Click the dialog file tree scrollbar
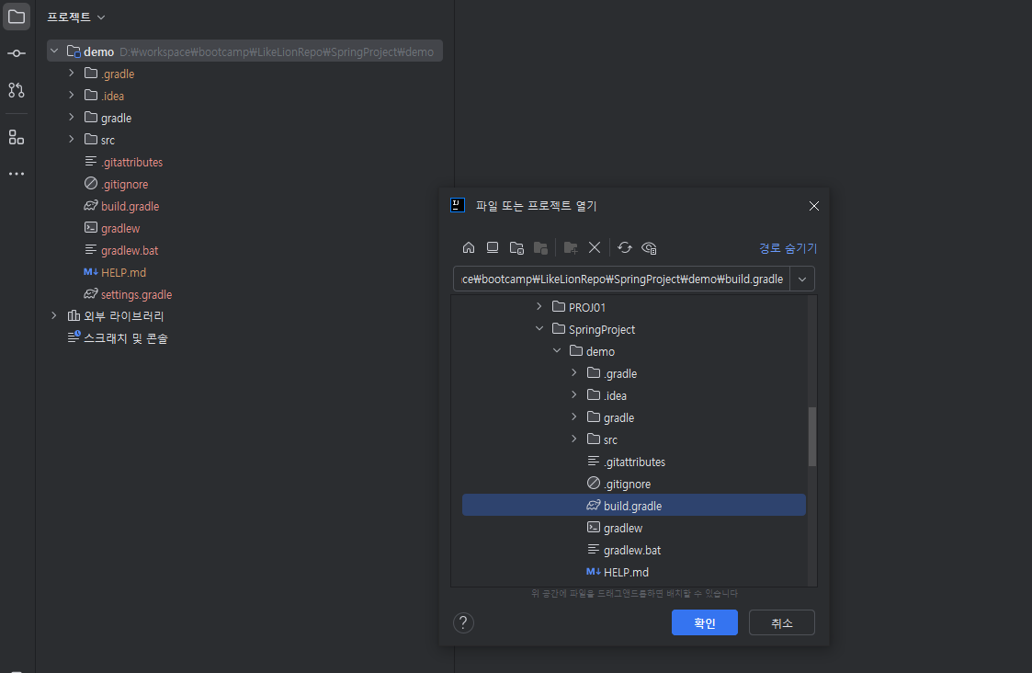This screenshot has width=1032, height=673. click(x=812, y=438)
